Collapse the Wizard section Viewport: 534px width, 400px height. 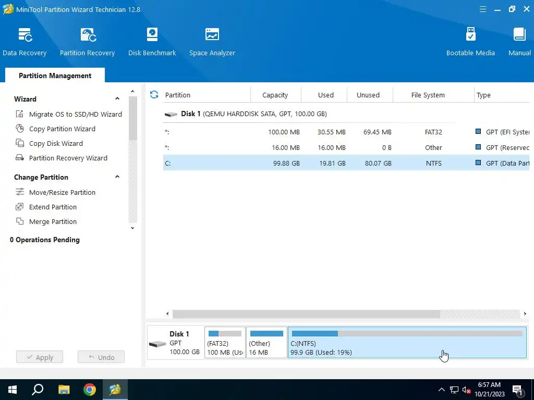click(117, 98)
